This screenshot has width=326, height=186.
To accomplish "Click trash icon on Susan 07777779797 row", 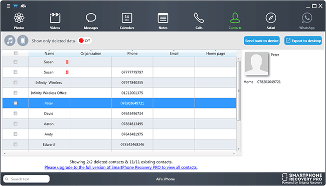I will [x=67, y=72].
